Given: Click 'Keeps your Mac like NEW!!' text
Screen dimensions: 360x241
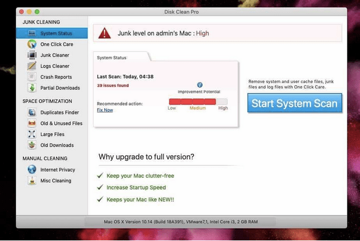Looking at the screenshot, I should click(x=140, y=199).
